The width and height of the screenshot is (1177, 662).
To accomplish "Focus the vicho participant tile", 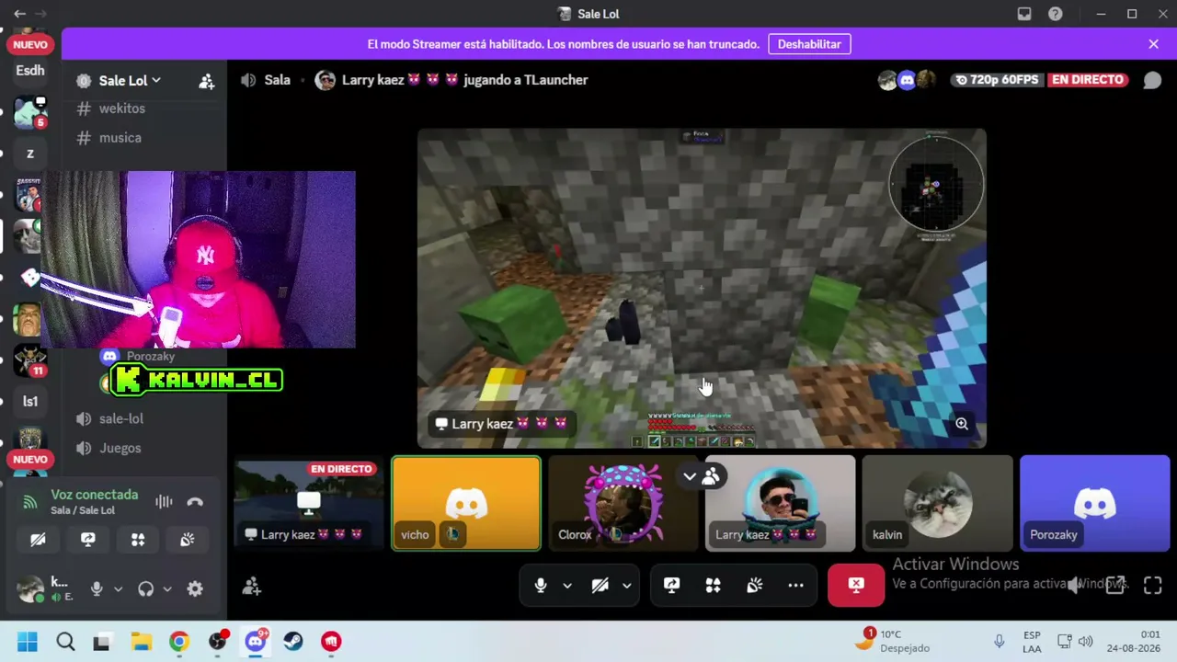I will coord(466,503).
